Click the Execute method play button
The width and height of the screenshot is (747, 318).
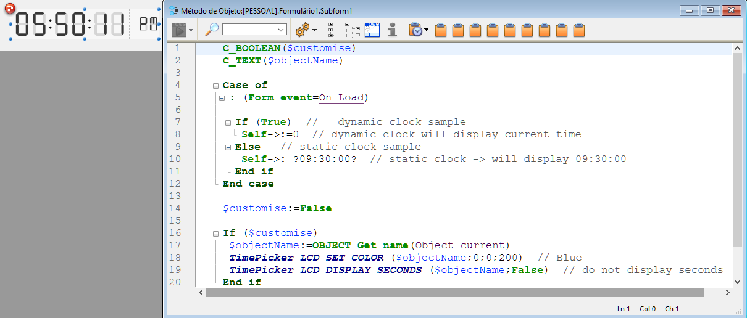click(x=179, y=29)
